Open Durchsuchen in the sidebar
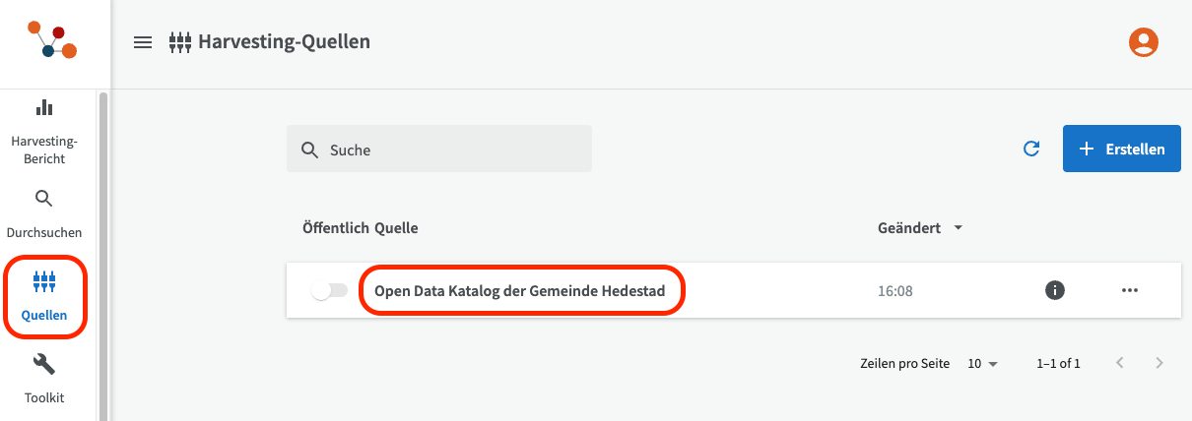1192x421 pixels. 44,214
